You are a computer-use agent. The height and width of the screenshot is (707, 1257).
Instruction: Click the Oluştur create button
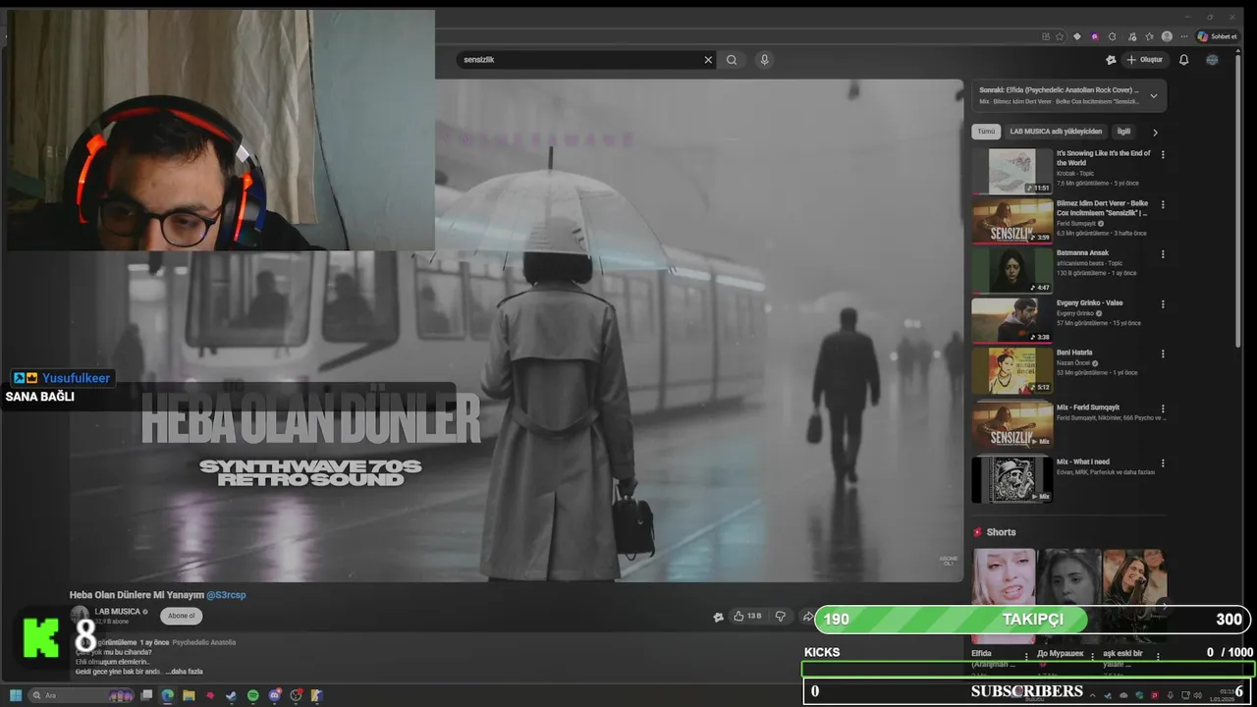point(1144,60)
